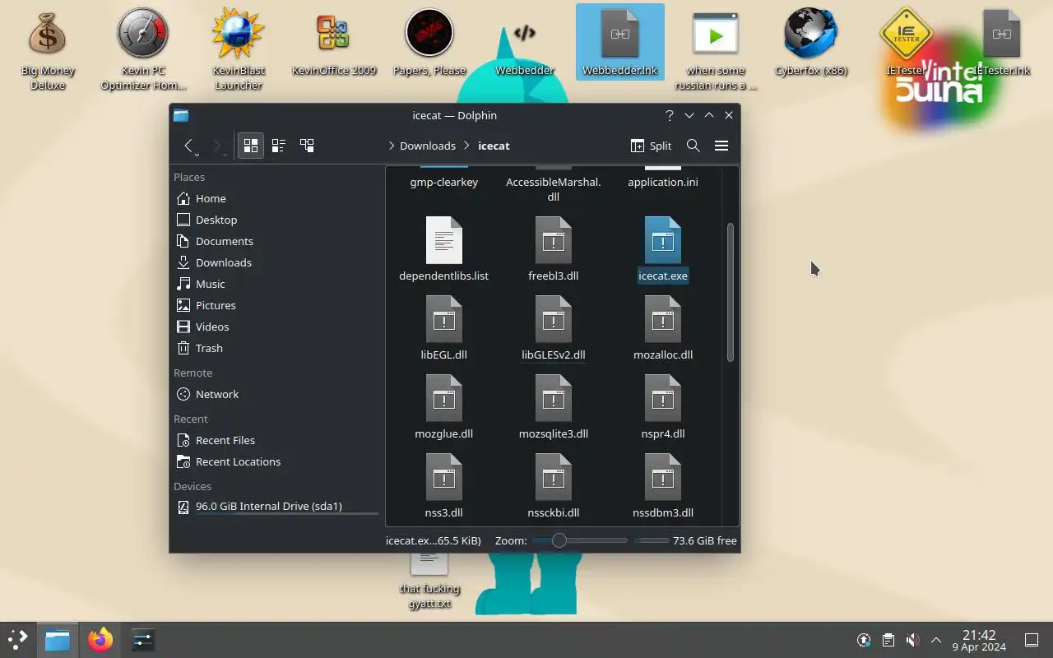Select 96.0 GiB Internal Drive (sda1)

pyautogui.click(x=276, y=507)
